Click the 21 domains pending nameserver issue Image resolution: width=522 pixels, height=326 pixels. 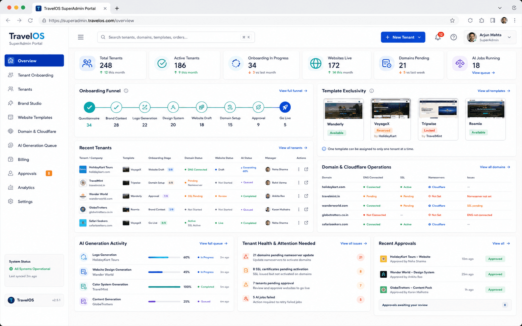[x=304, y=257]
